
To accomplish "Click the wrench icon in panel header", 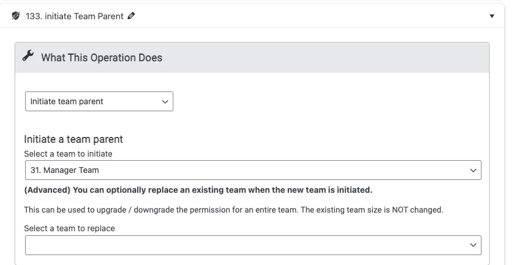I will (x=28, y=56).
